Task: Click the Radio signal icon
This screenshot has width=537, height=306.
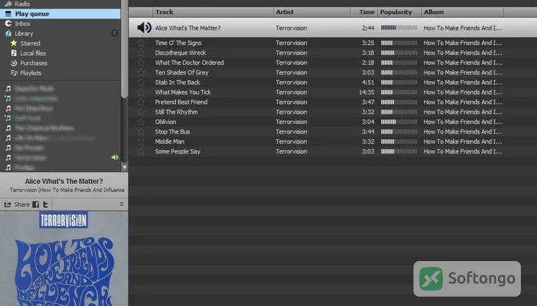Action: (8, 4)
